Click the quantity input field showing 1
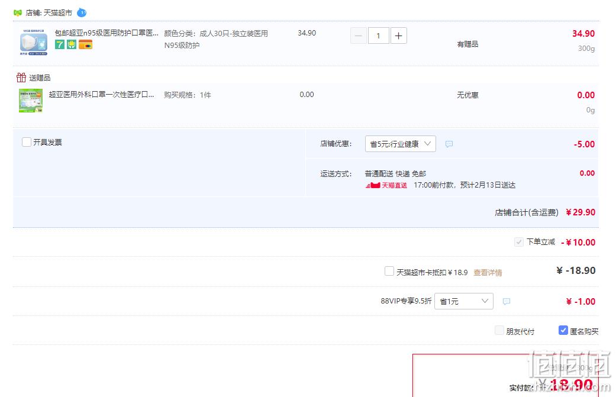616x397 pixels. click(x=378, y=35)
